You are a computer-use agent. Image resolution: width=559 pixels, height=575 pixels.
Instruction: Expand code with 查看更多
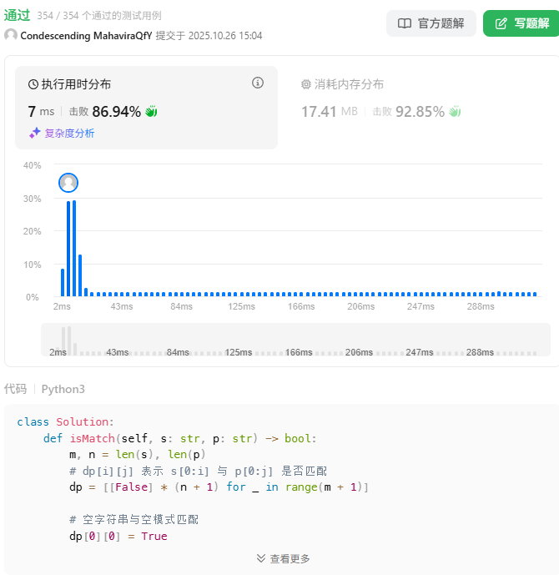[283, 558]
